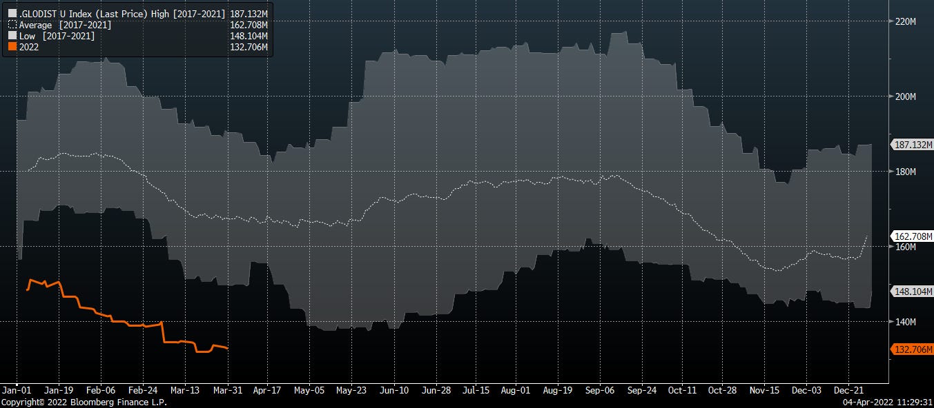Image resolution: width=934 pixels, height=408 pixels.
Task: Click the 180M y-axis label
Action: coord(905,172)
